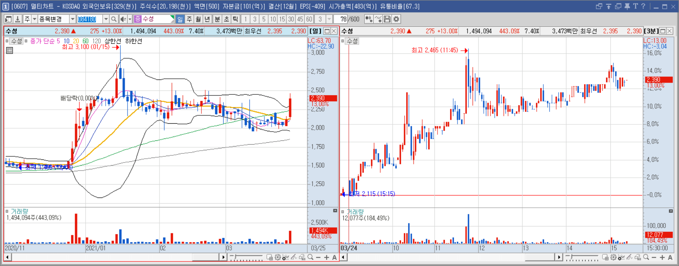The image size is (679, 266).
Task: Expand the sound icon dropdown arrow
Action: (130, 19)
